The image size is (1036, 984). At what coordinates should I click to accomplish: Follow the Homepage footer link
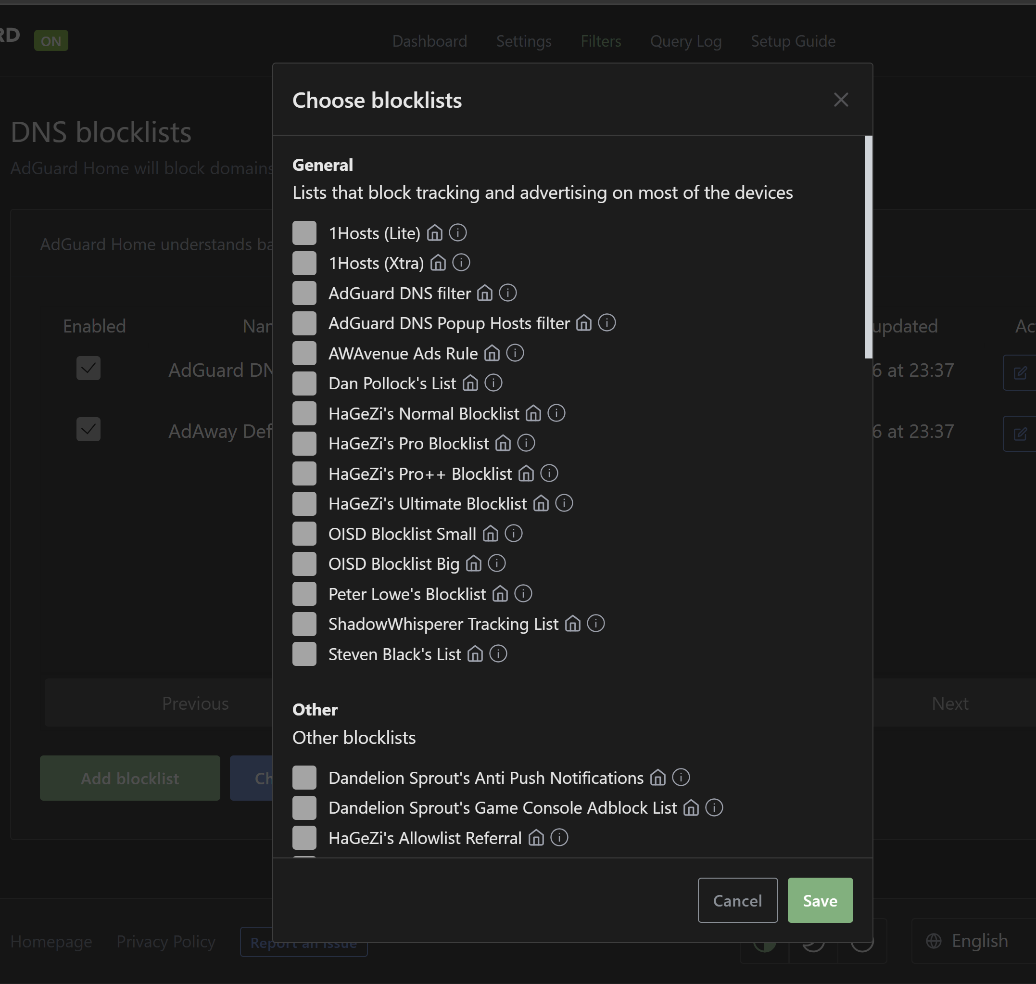tap(51, 942)
